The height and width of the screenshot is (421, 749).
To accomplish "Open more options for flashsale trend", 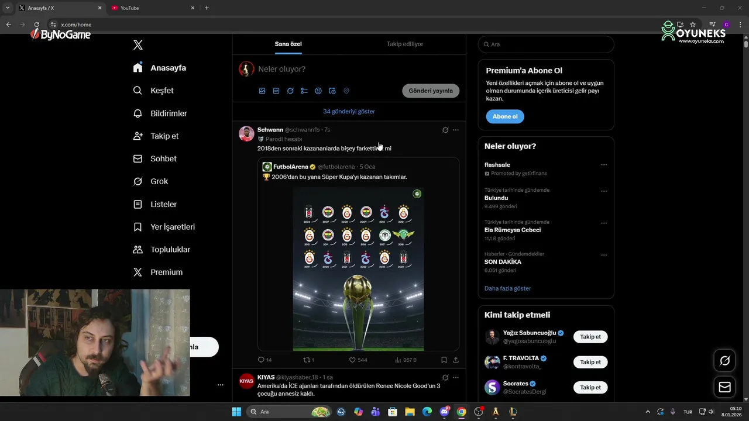I will point(604,165).
